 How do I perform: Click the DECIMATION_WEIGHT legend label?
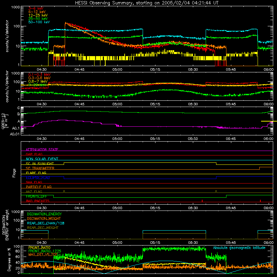pos(44,218)
